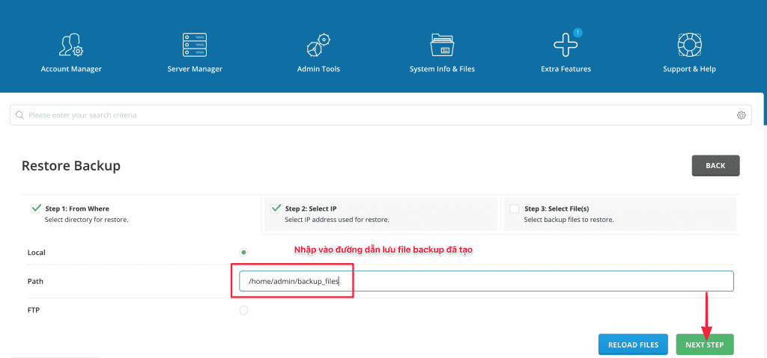Select the System Info & Files folder icon

click(442, 45)
